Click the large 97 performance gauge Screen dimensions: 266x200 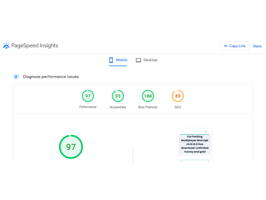tap(71, 147)
